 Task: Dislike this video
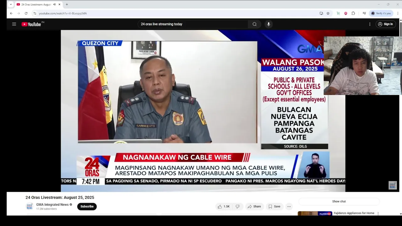237,206
